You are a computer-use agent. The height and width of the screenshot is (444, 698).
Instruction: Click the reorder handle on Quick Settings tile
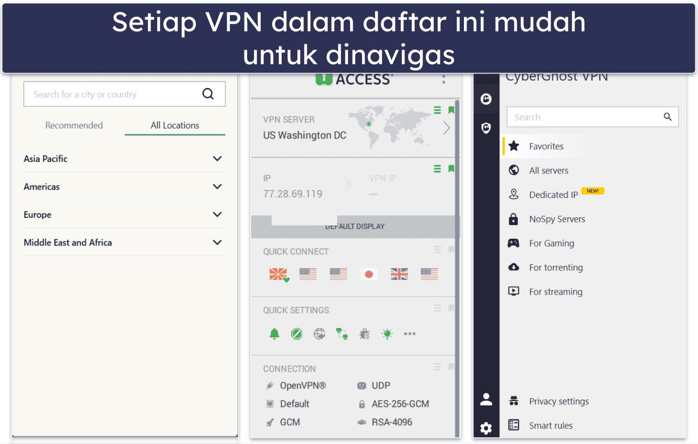click(437, 308)
